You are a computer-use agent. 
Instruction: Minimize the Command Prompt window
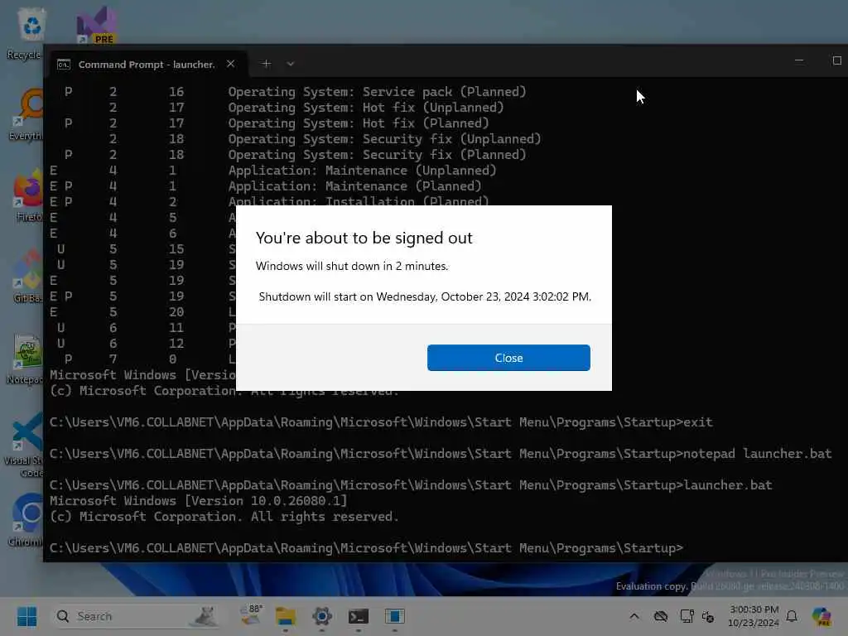click(x=799, y=60)
